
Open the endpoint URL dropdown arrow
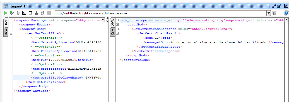[269, 13]
